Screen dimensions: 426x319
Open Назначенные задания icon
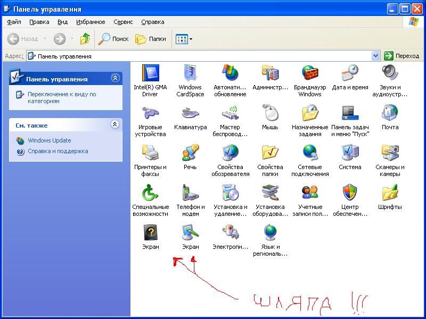coord(310,113)
